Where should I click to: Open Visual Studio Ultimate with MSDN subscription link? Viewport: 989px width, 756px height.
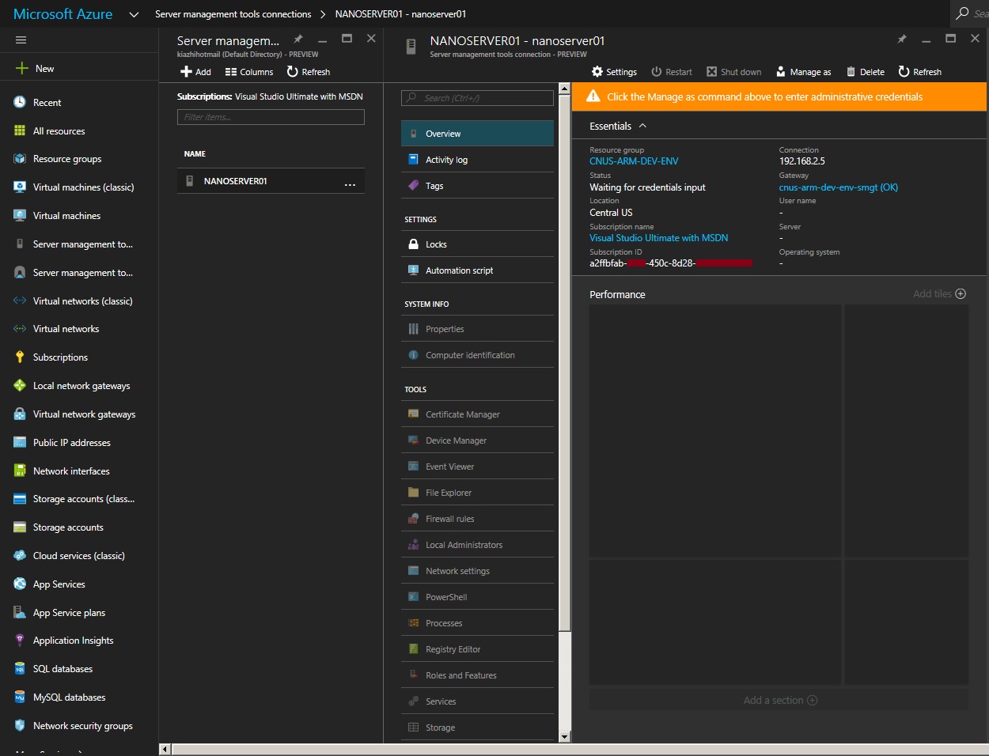(658, 238)
